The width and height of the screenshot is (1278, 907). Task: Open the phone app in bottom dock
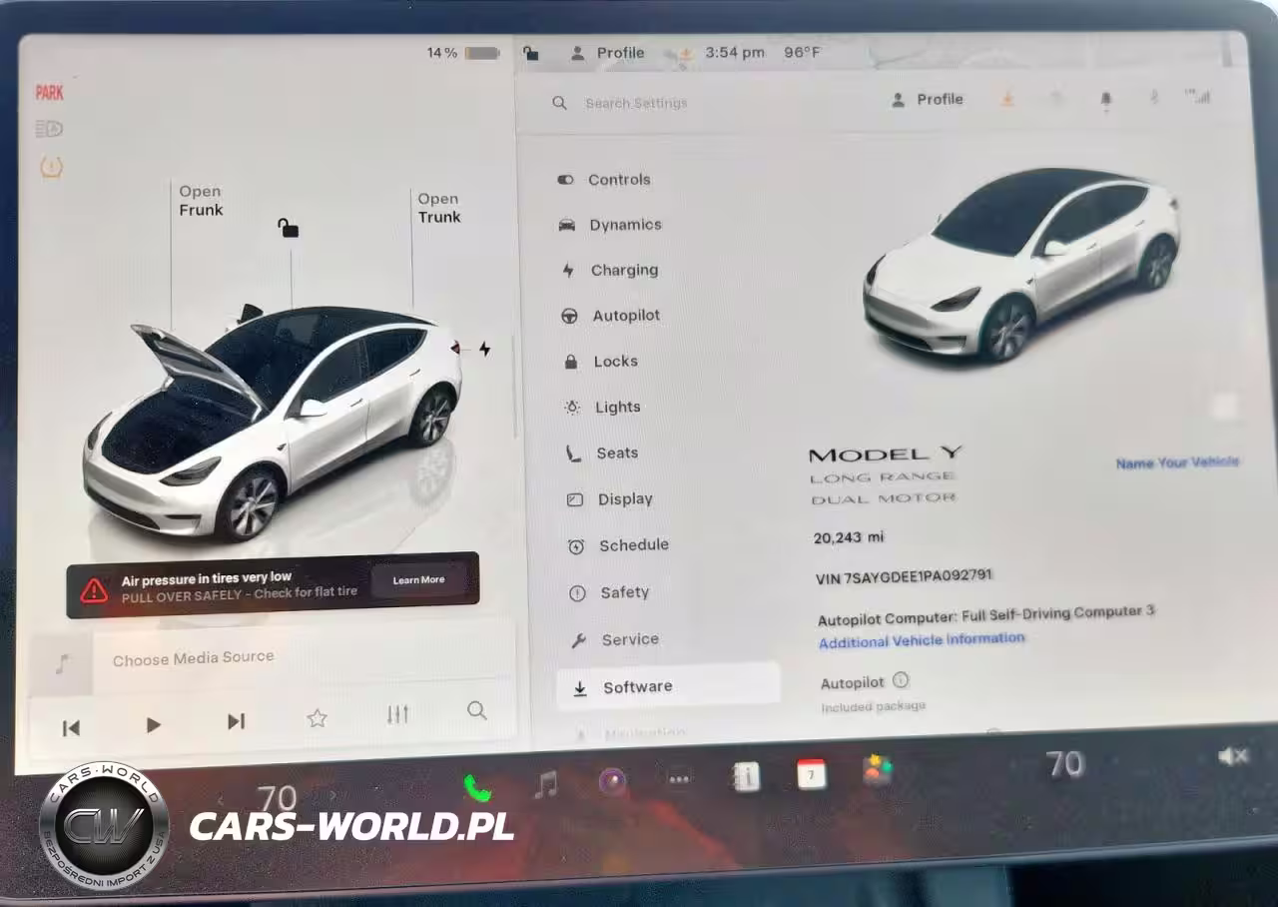coord(477,787)
